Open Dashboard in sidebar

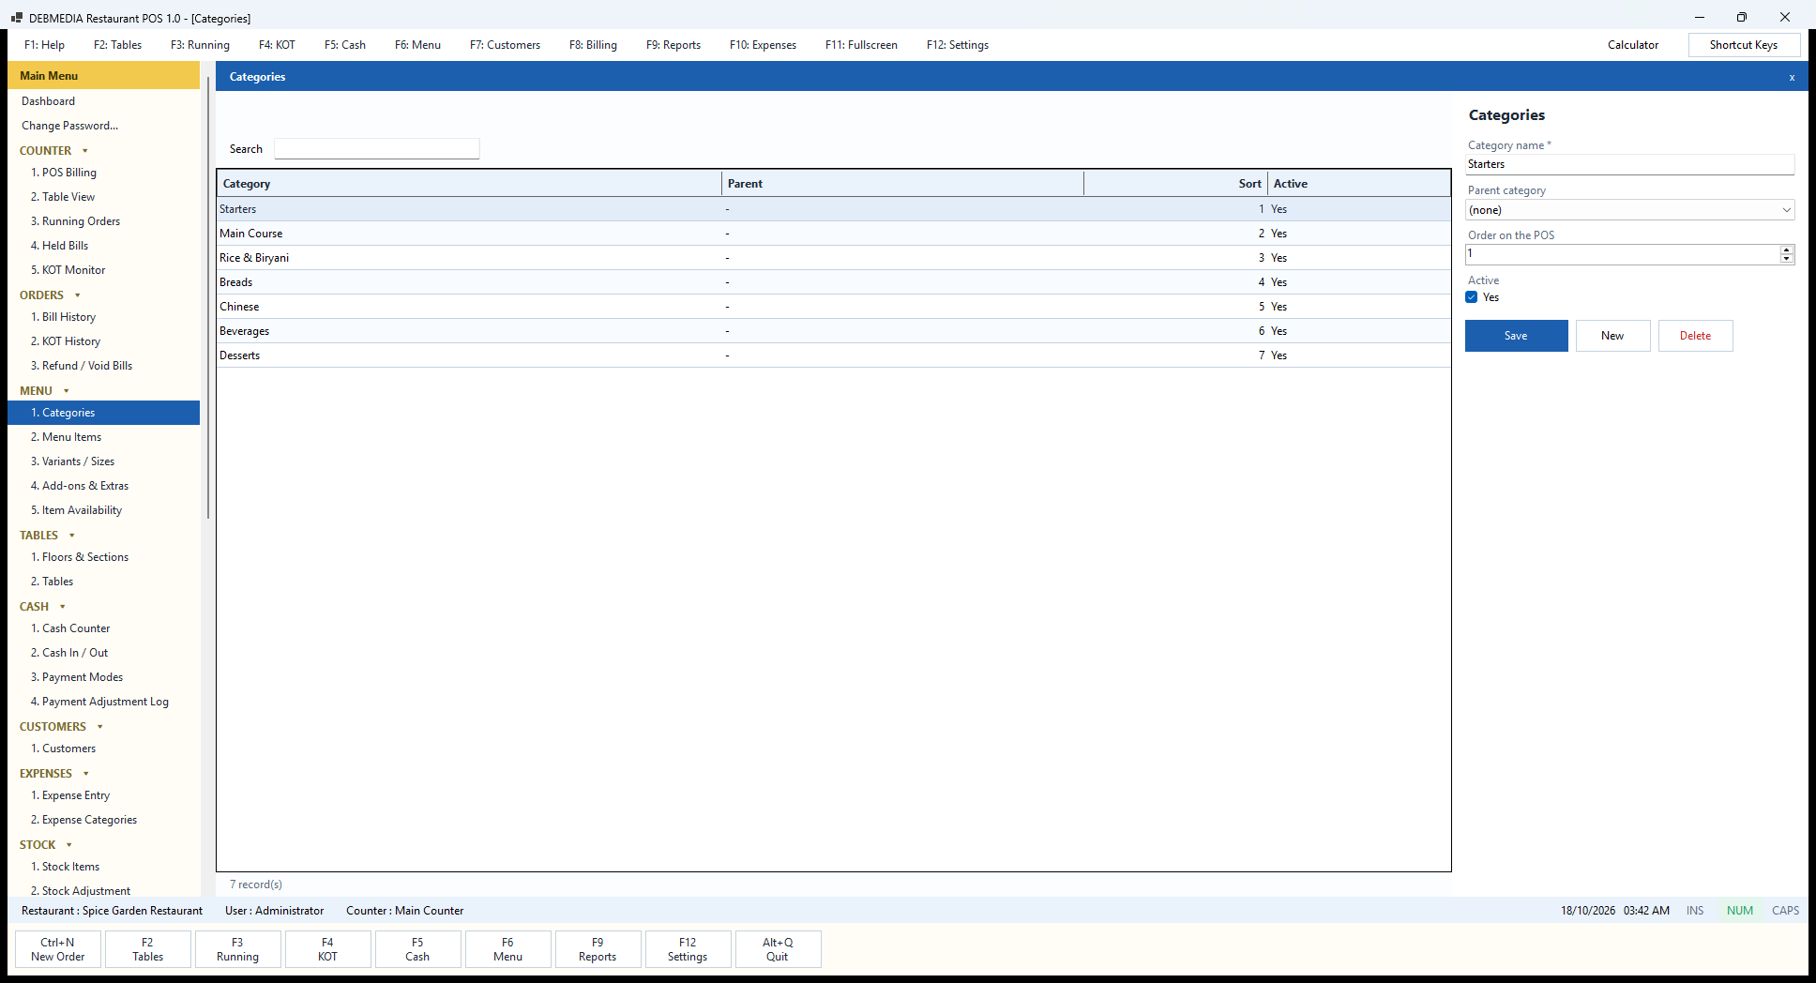coord(103,101)
